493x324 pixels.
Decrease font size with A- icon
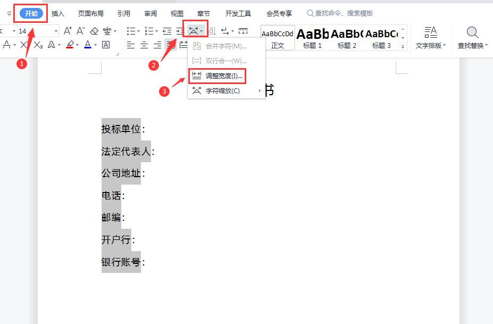80,31
